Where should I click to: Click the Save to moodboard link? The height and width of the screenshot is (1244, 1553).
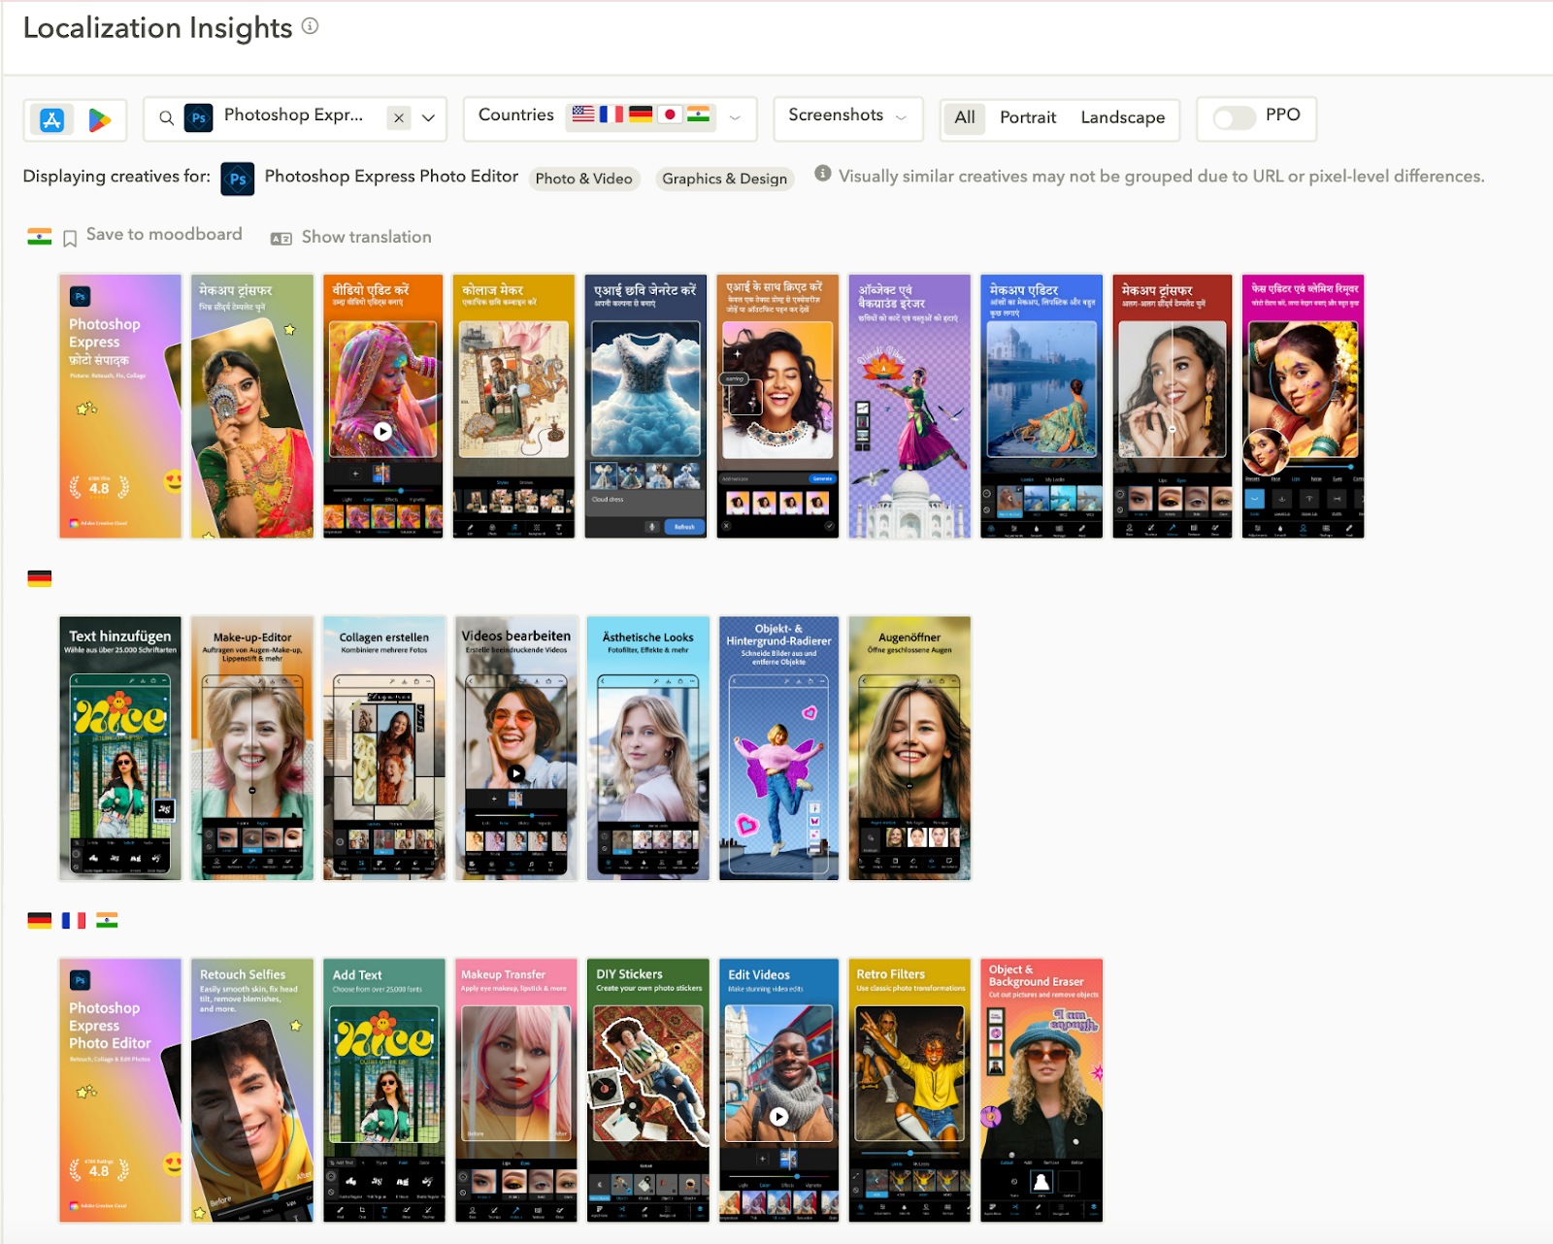point(163,234)
